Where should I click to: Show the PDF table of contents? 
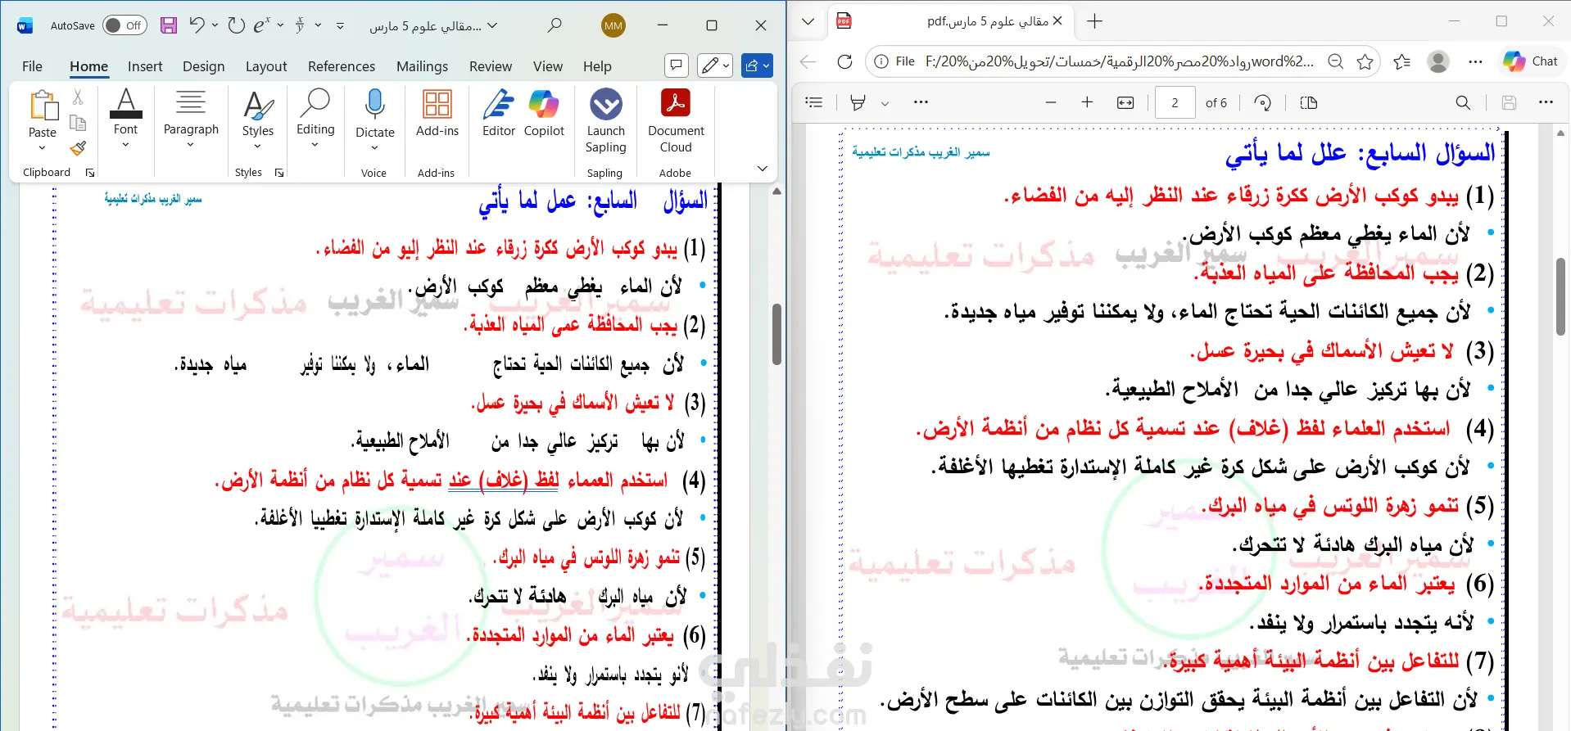pos(814,102)
